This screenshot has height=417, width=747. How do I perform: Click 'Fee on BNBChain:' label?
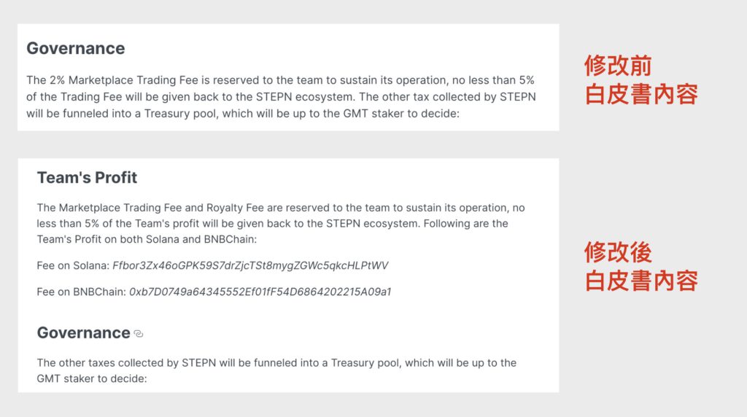pos(82,292)
